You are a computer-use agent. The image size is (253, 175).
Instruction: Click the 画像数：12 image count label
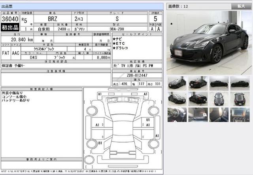178,6
